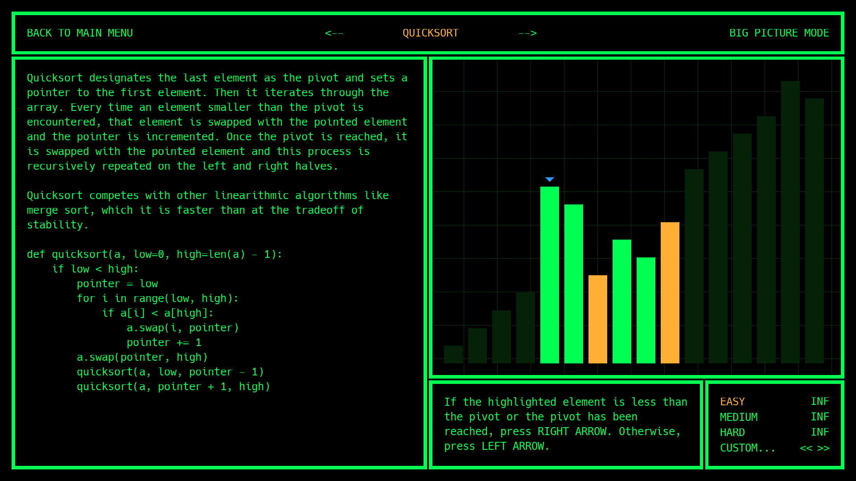Click the tallest highlighted green bar

coord(549,275)
